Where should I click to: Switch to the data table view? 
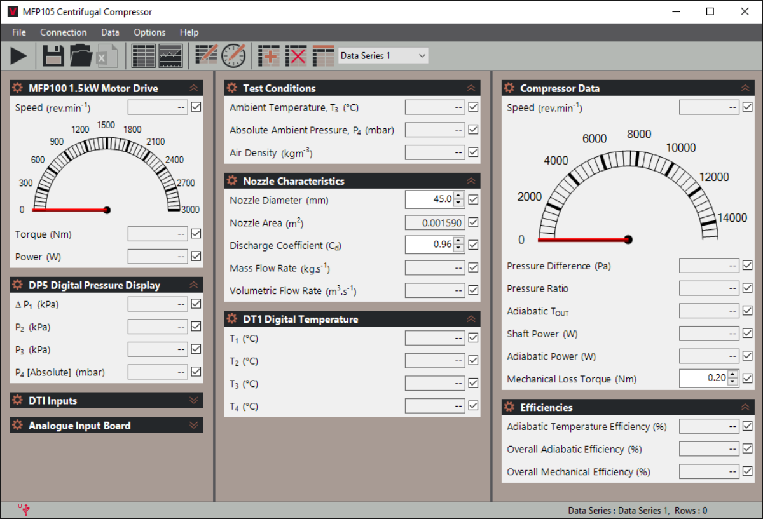tap(142, 55)
